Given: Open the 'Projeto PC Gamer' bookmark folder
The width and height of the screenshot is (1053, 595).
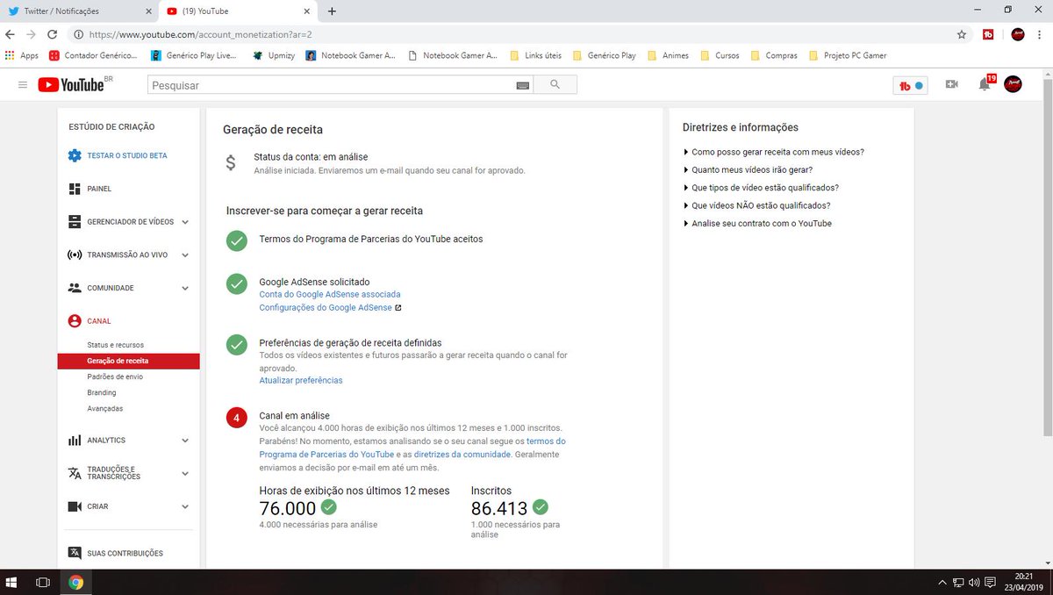Looking at the screenshot, I should (848, 55).
